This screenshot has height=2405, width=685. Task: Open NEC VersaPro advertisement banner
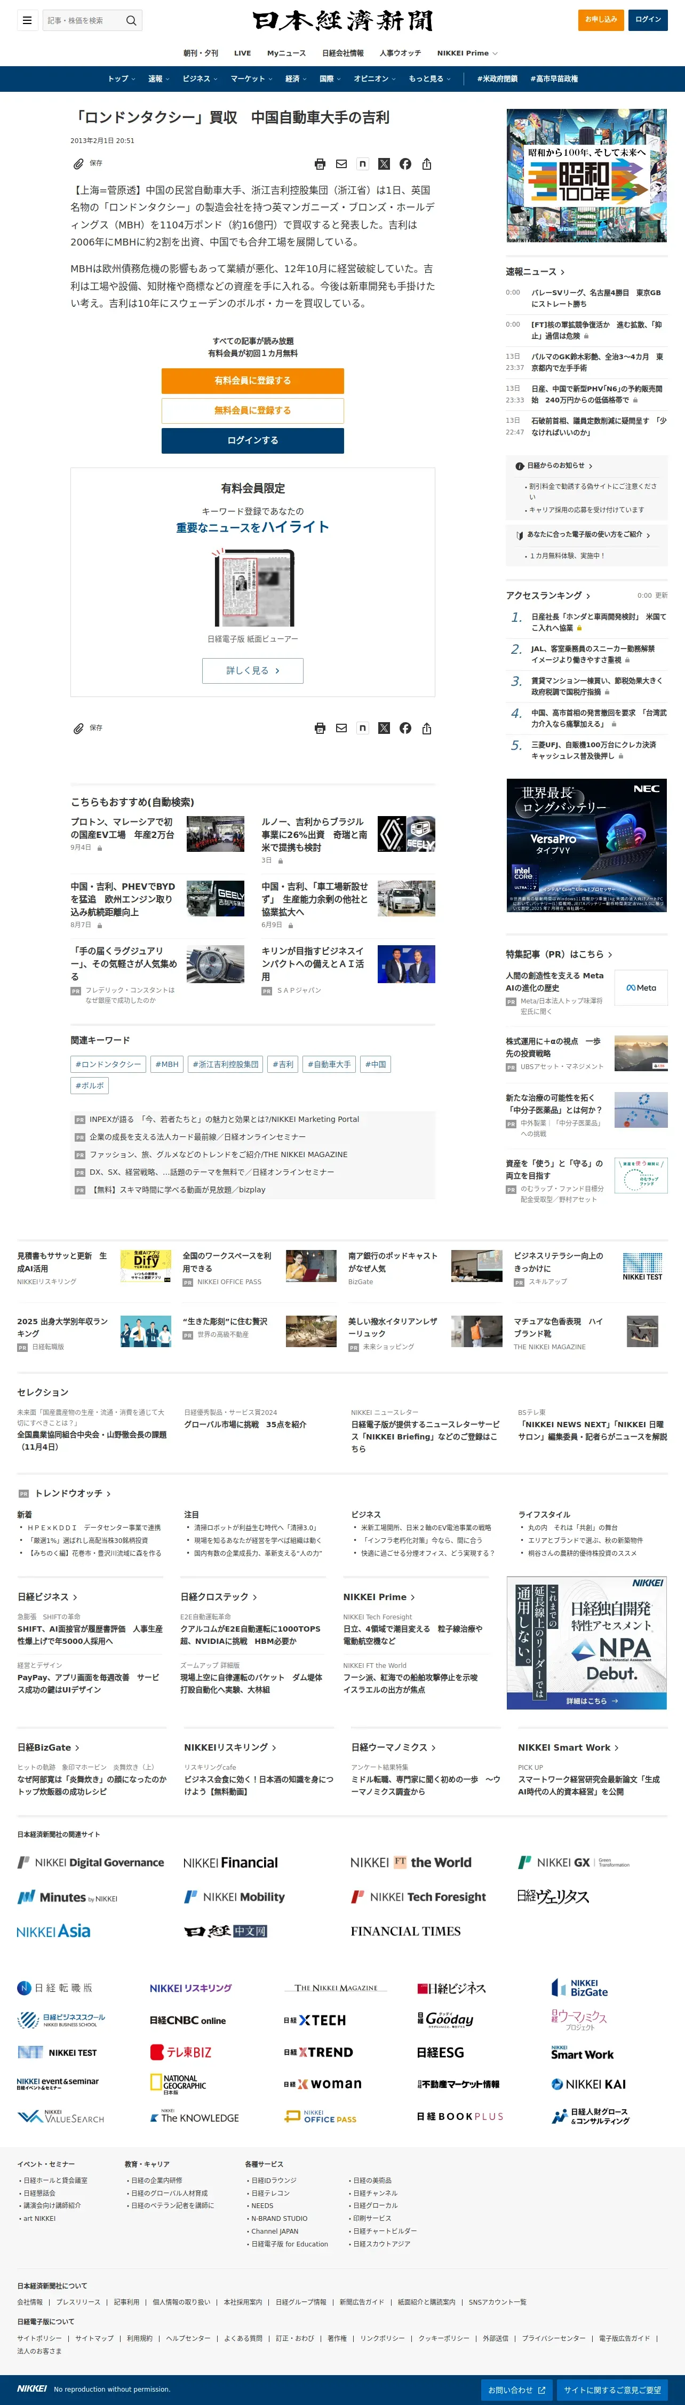tap(586, 845)
